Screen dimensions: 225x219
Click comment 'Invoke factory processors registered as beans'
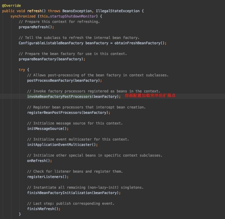[93, 91]
